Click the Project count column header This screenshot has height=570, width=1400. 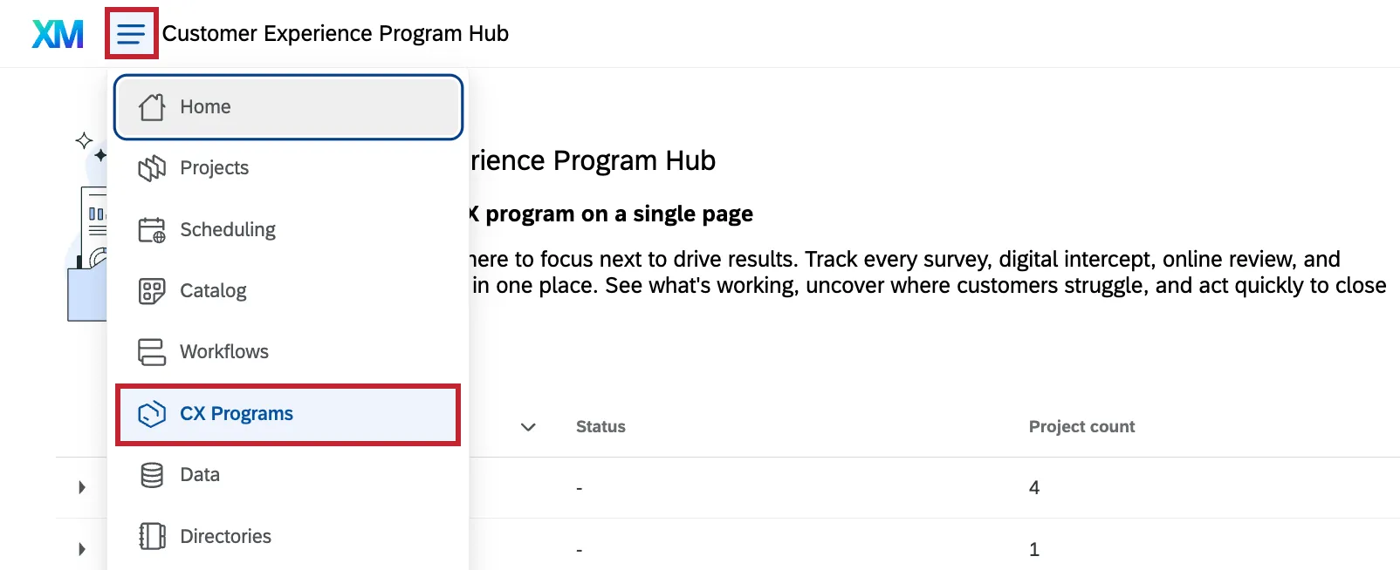click(1081, 426)
